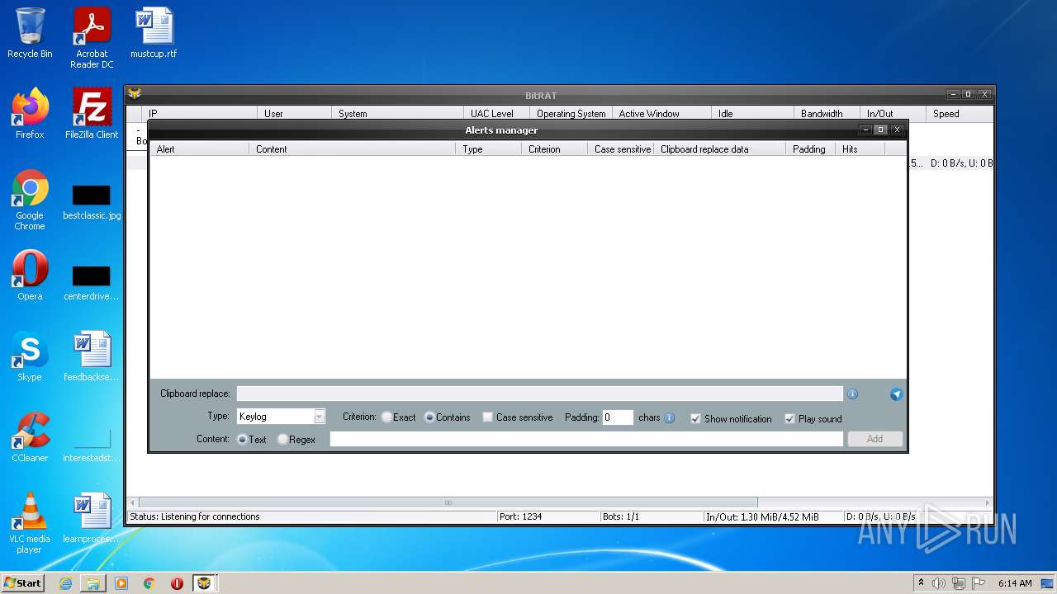The image size is (1057, 594).
Task: Click scrollbar left arrow in BitRAT
Action: [132, 502]
